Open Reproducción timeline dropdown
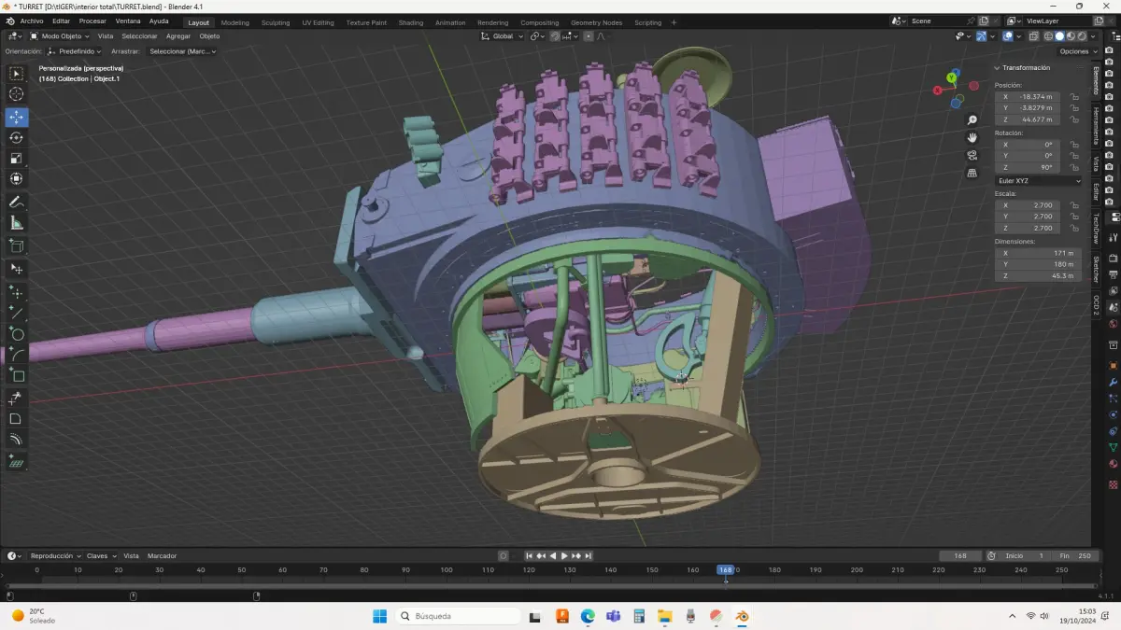The width and height of the screenshot is (1121, 630). 55,555
